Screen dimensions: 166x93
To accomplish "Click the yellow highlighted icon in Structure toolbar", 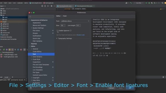I will click(10, 50).
